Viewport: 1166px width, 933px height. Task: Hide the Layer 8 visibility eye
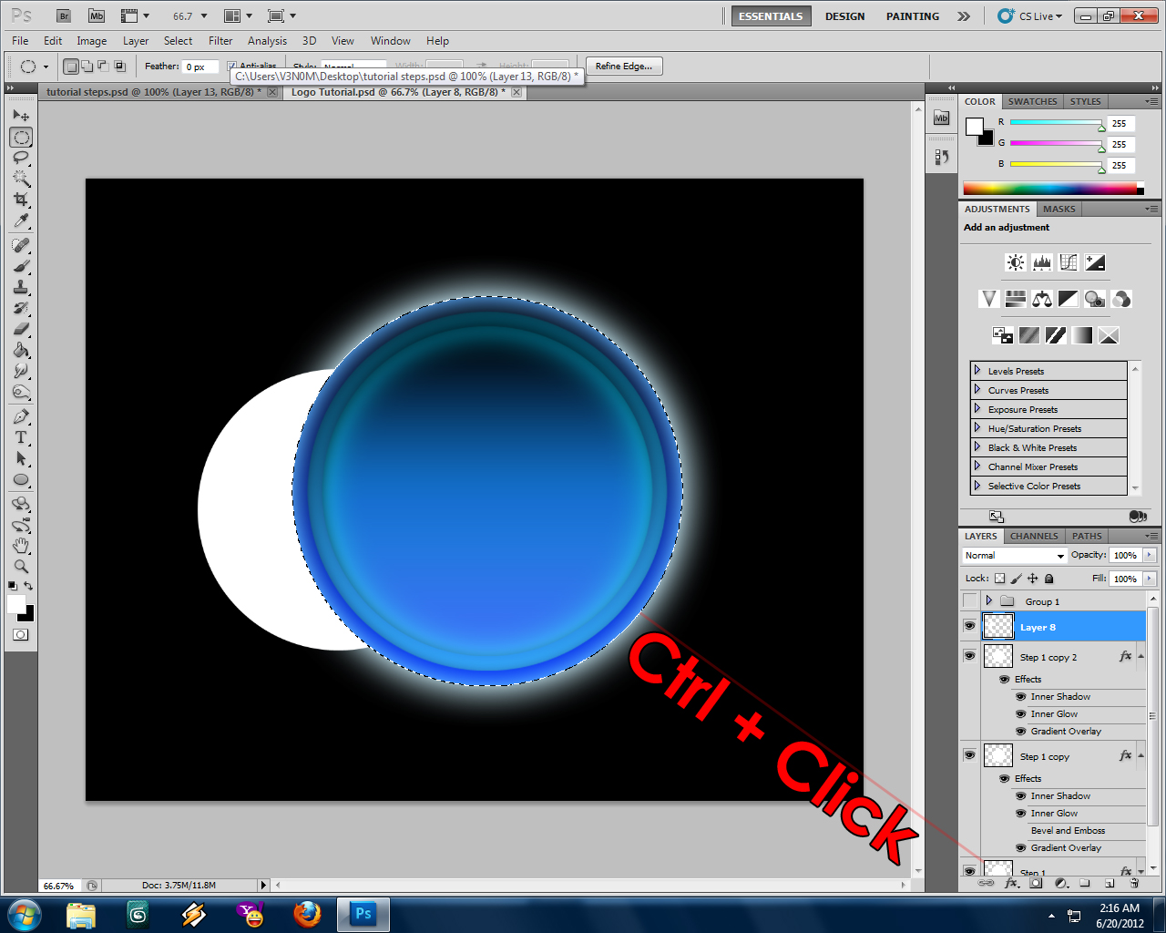click(969, 626)
